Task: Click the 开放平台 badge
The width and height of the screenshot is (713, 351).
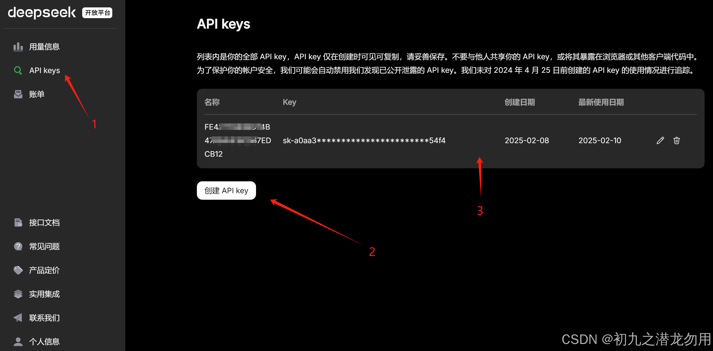Action: [97, 13]
